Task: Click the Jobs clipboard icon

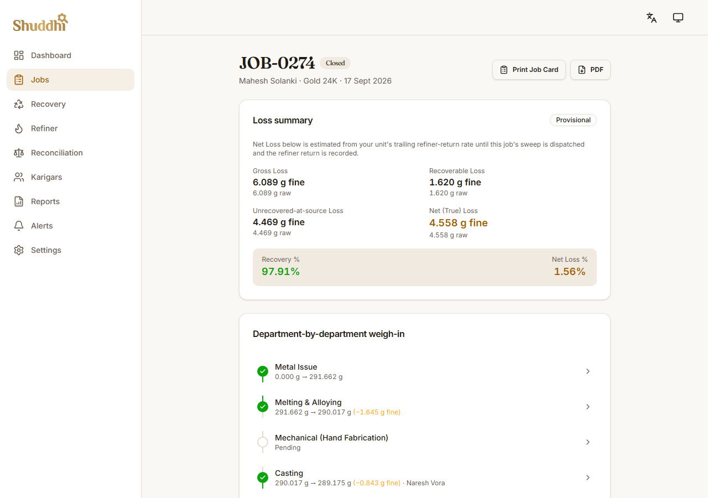Action: 19,80
